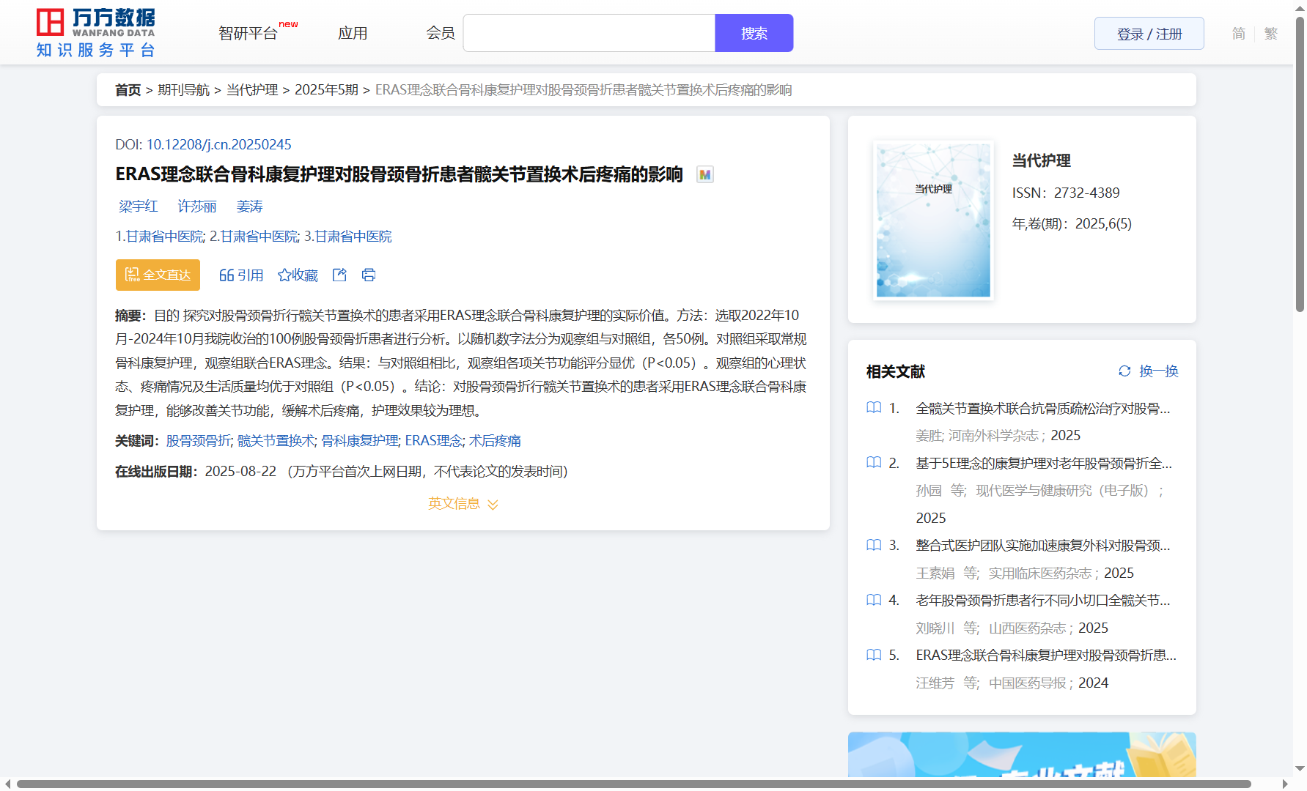Click the 引用 quote icon
The height and width of the screenshot is (791, 1307).
tap(227, 275)
